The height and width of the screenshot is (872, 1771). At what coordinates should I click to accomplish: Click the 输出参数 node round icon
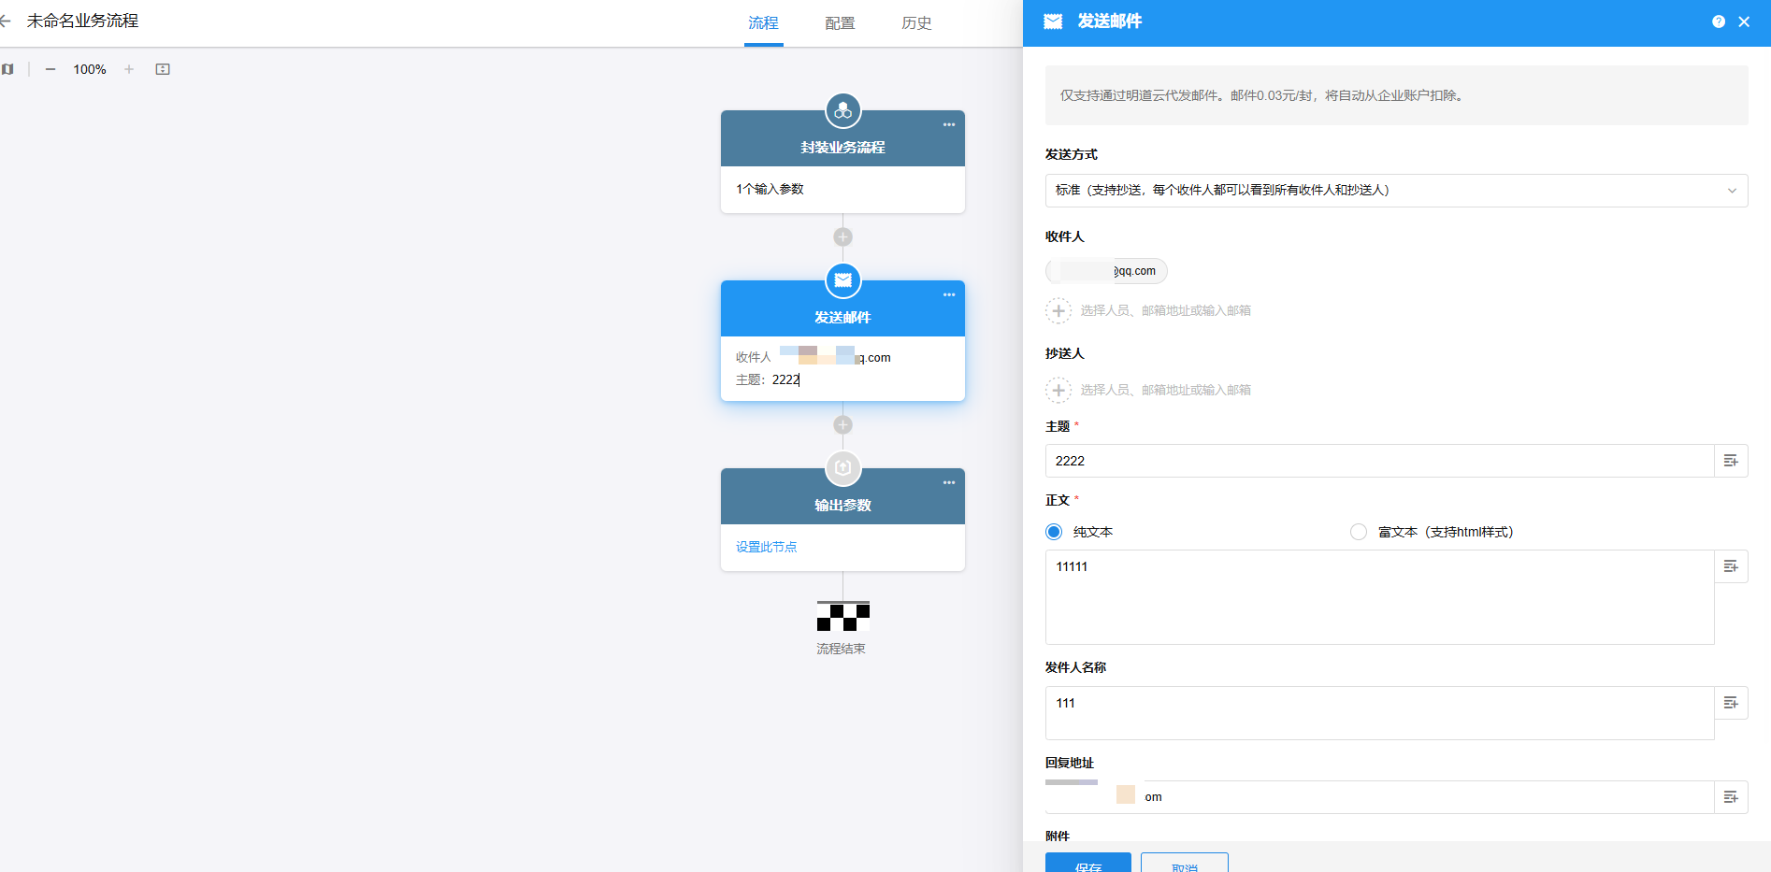(x=842, y=468)
